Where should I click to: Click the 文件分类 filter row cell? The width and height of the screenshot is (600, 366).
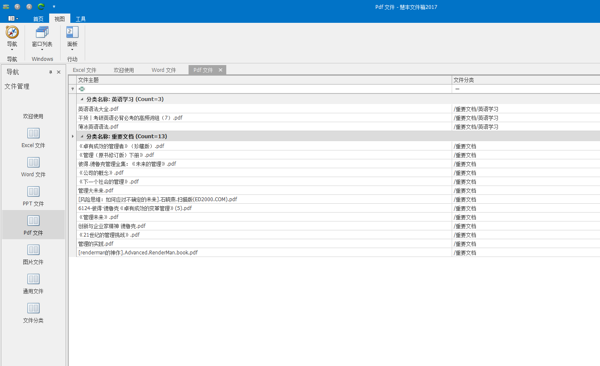[526, 89]
